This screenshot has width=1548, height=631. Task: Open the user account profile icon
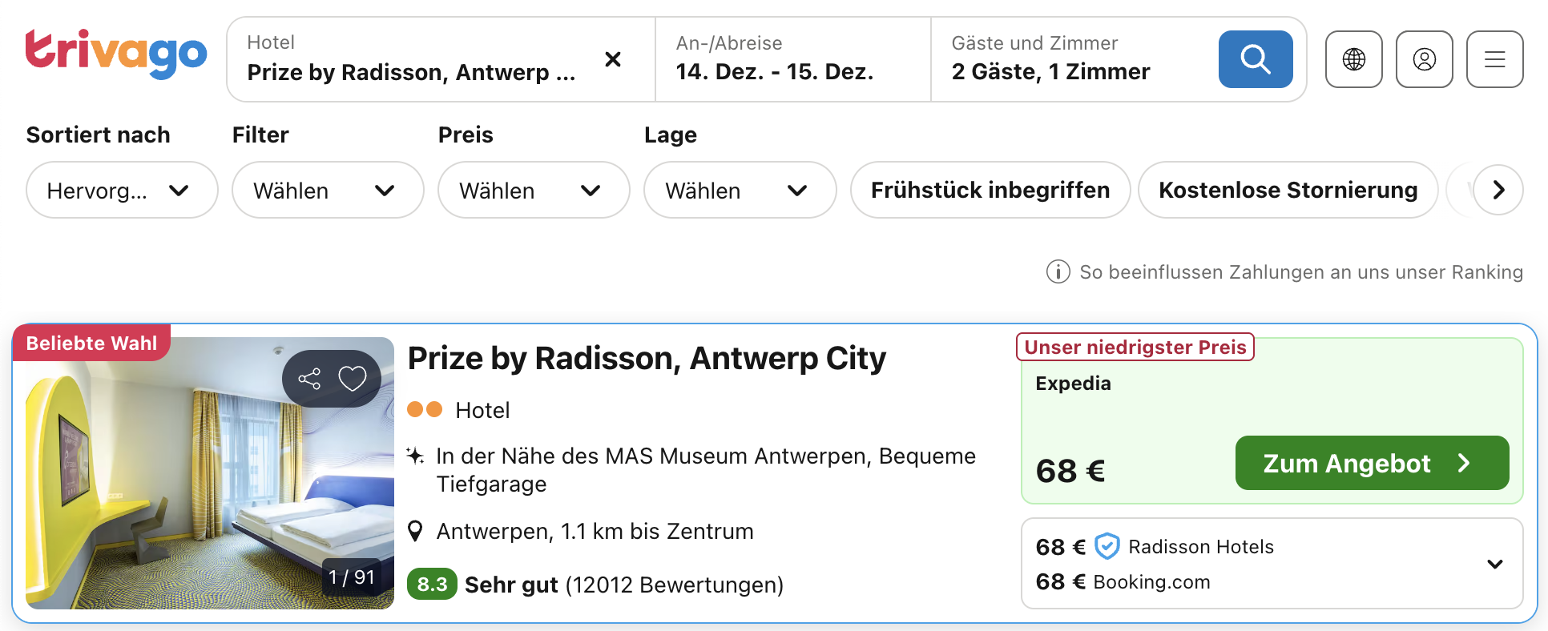coord(1424,59)
